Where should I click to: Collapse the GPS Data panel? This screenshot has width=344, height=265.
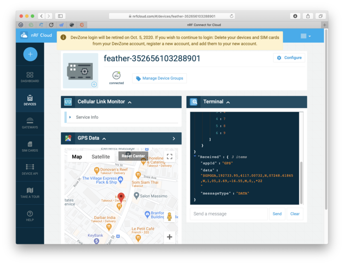coord(104,138)
